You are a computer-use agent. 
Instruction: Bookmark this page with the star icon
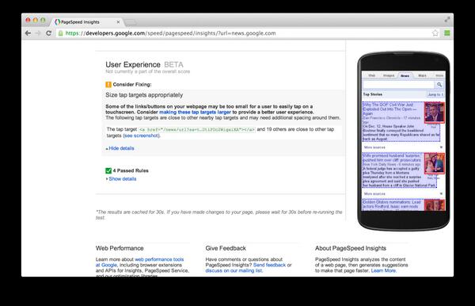(x=435, y=33)
